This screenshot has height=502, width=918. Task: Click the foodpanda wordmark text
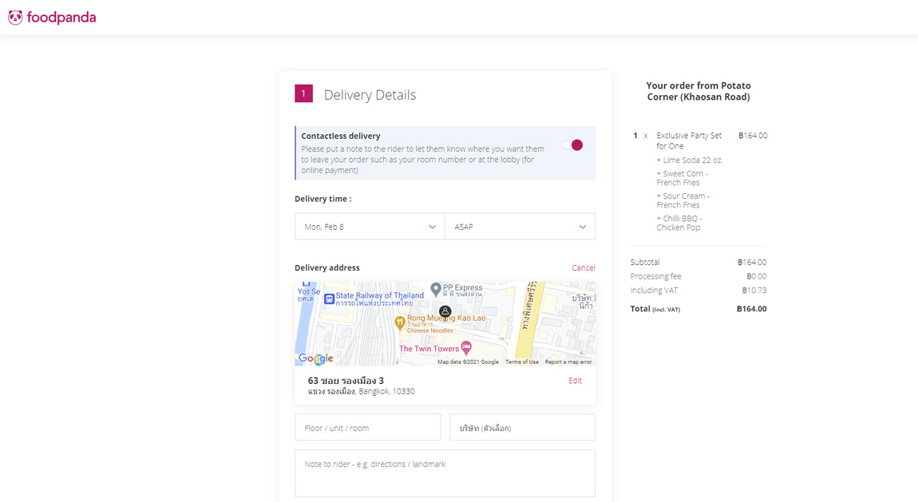pos(61,18)
